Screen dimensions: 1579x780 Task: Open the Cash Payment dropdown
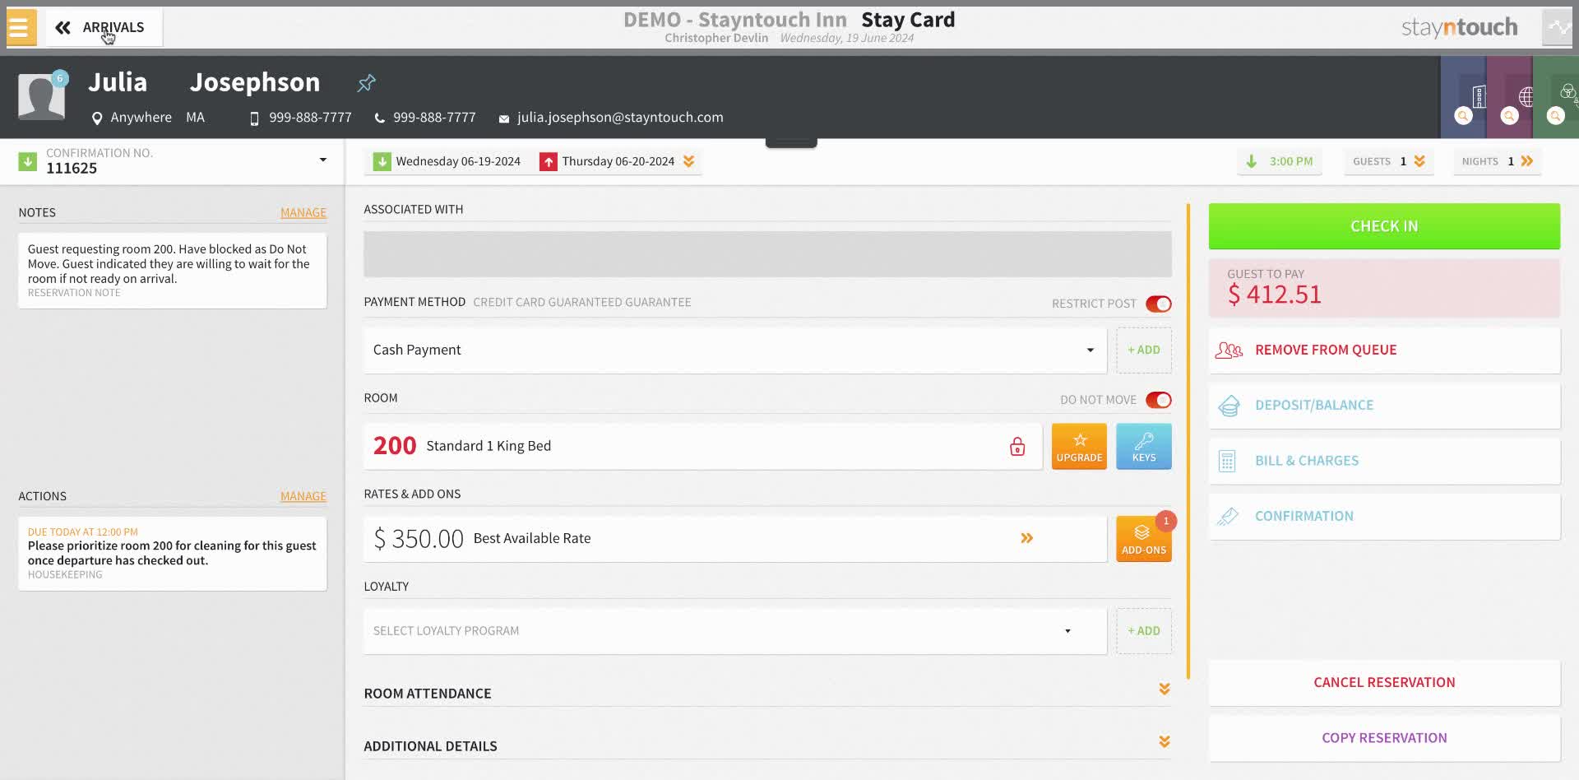tap(735, 351)
